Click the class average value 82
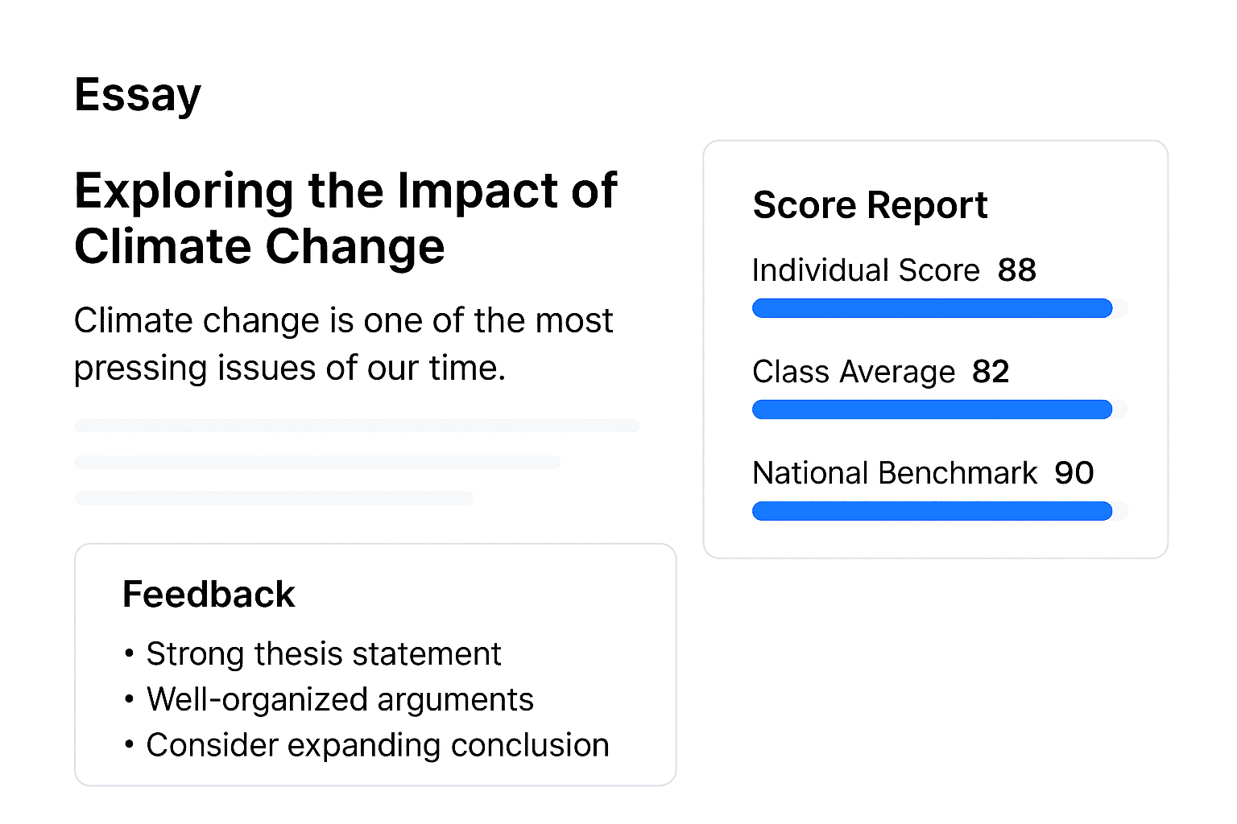 point(991,372)
